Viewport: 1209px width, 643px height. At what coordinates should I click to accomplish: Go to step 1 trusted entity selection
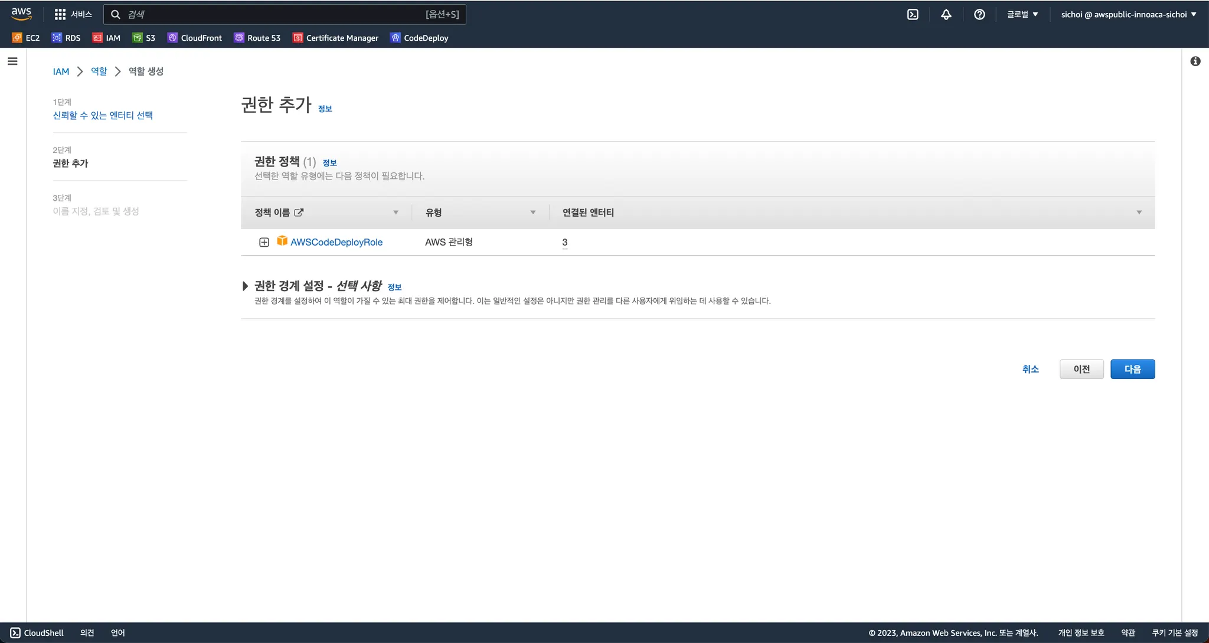click(x=103, y=116)
